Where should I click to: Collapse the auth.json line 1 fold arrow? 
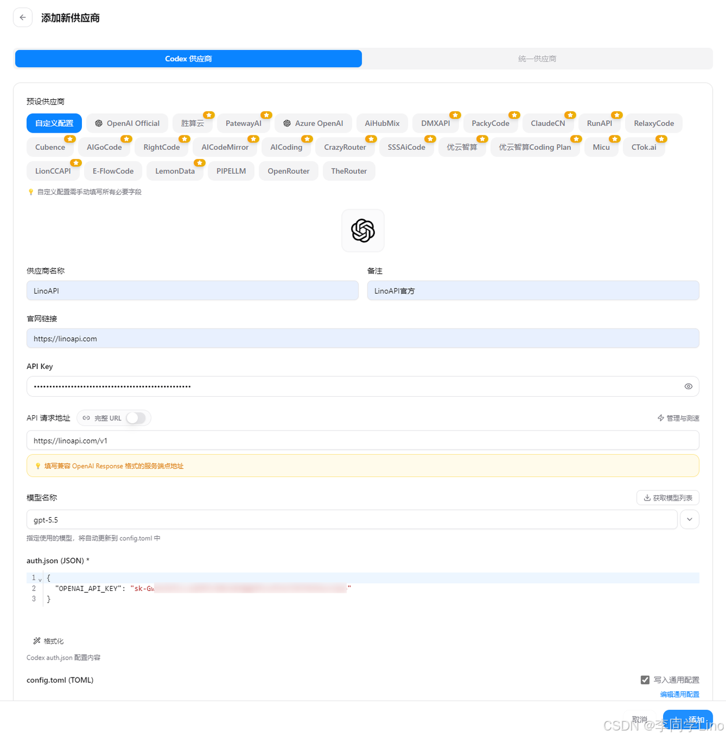(x=40, y=578)
